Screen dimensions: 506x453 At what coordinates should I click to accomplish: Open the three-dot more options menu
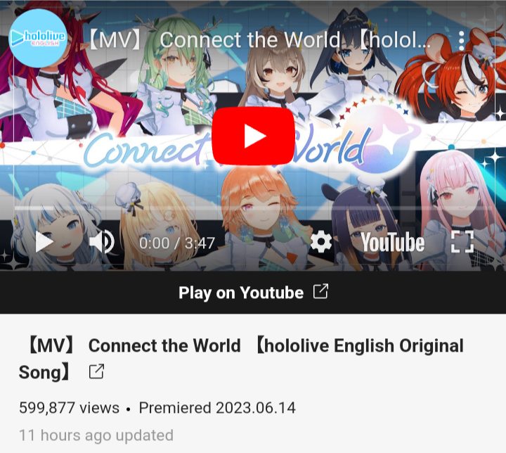[x=462, y=40]
